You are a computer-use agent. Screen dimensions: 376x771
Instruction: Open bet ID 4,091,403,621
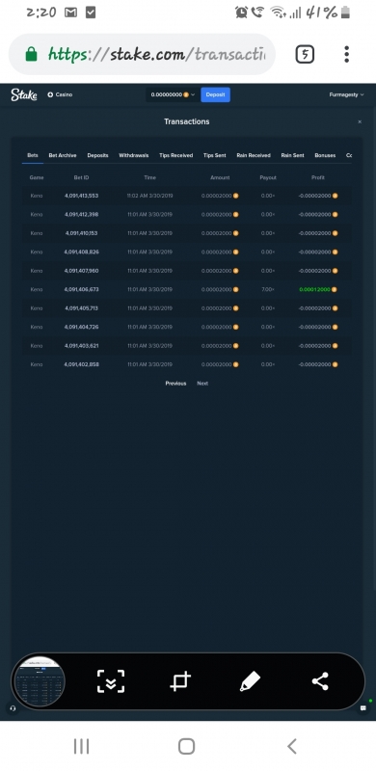tap(81, 346)
